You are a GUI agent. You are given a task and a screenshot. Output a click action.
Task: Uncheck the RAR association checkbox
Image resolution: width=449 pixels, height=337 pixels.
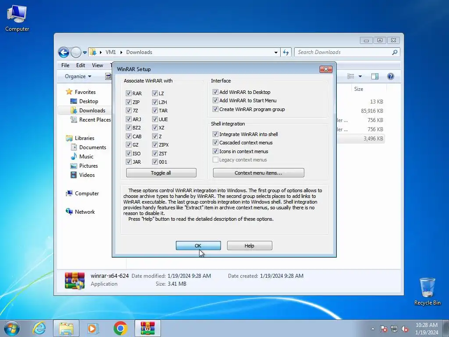pyautogui.click(x=128, y=93)
